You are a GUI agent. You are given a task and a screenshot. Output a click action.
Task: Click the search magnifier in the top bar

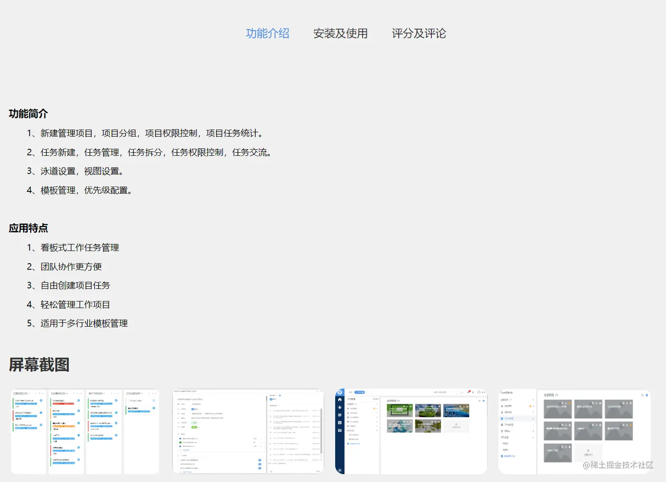click(x=462, y=392)
